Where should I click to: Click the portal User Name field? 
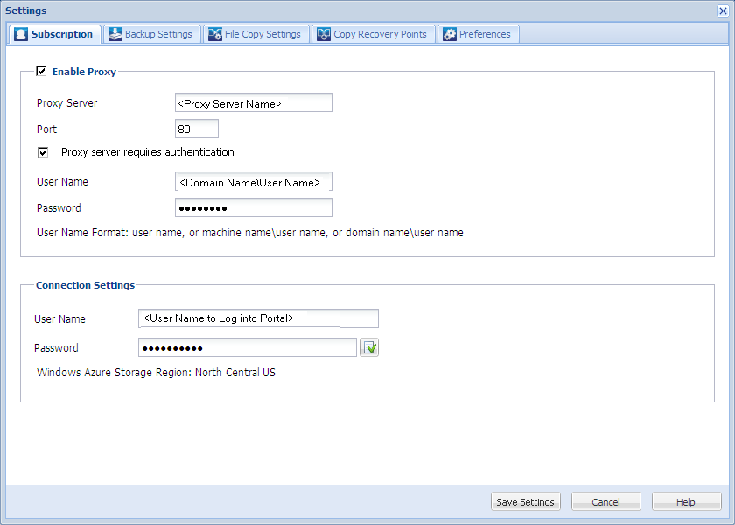click(257, 318)
